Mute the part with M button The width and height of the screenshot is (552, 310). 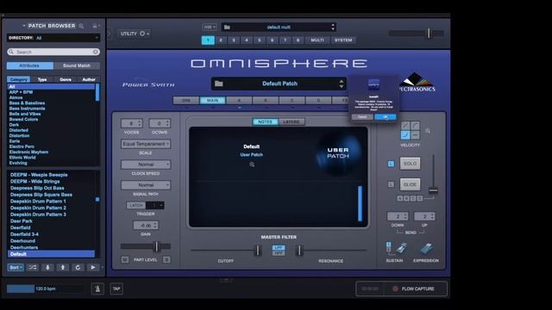pos(124,260)
